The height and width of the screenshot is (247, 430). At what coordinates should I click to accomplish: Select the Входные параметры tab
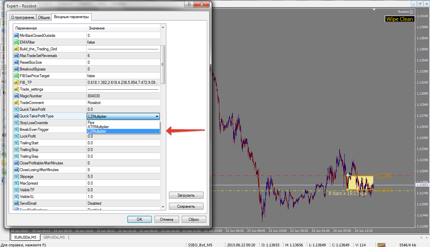[x=72, y=17]
